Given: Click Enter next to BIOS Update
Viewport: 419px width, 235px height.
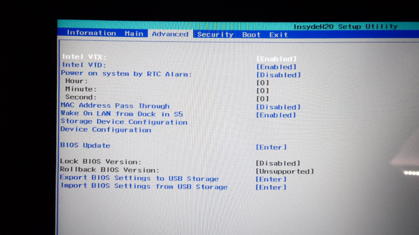Looking at the screenshot, I should (271, 147).
